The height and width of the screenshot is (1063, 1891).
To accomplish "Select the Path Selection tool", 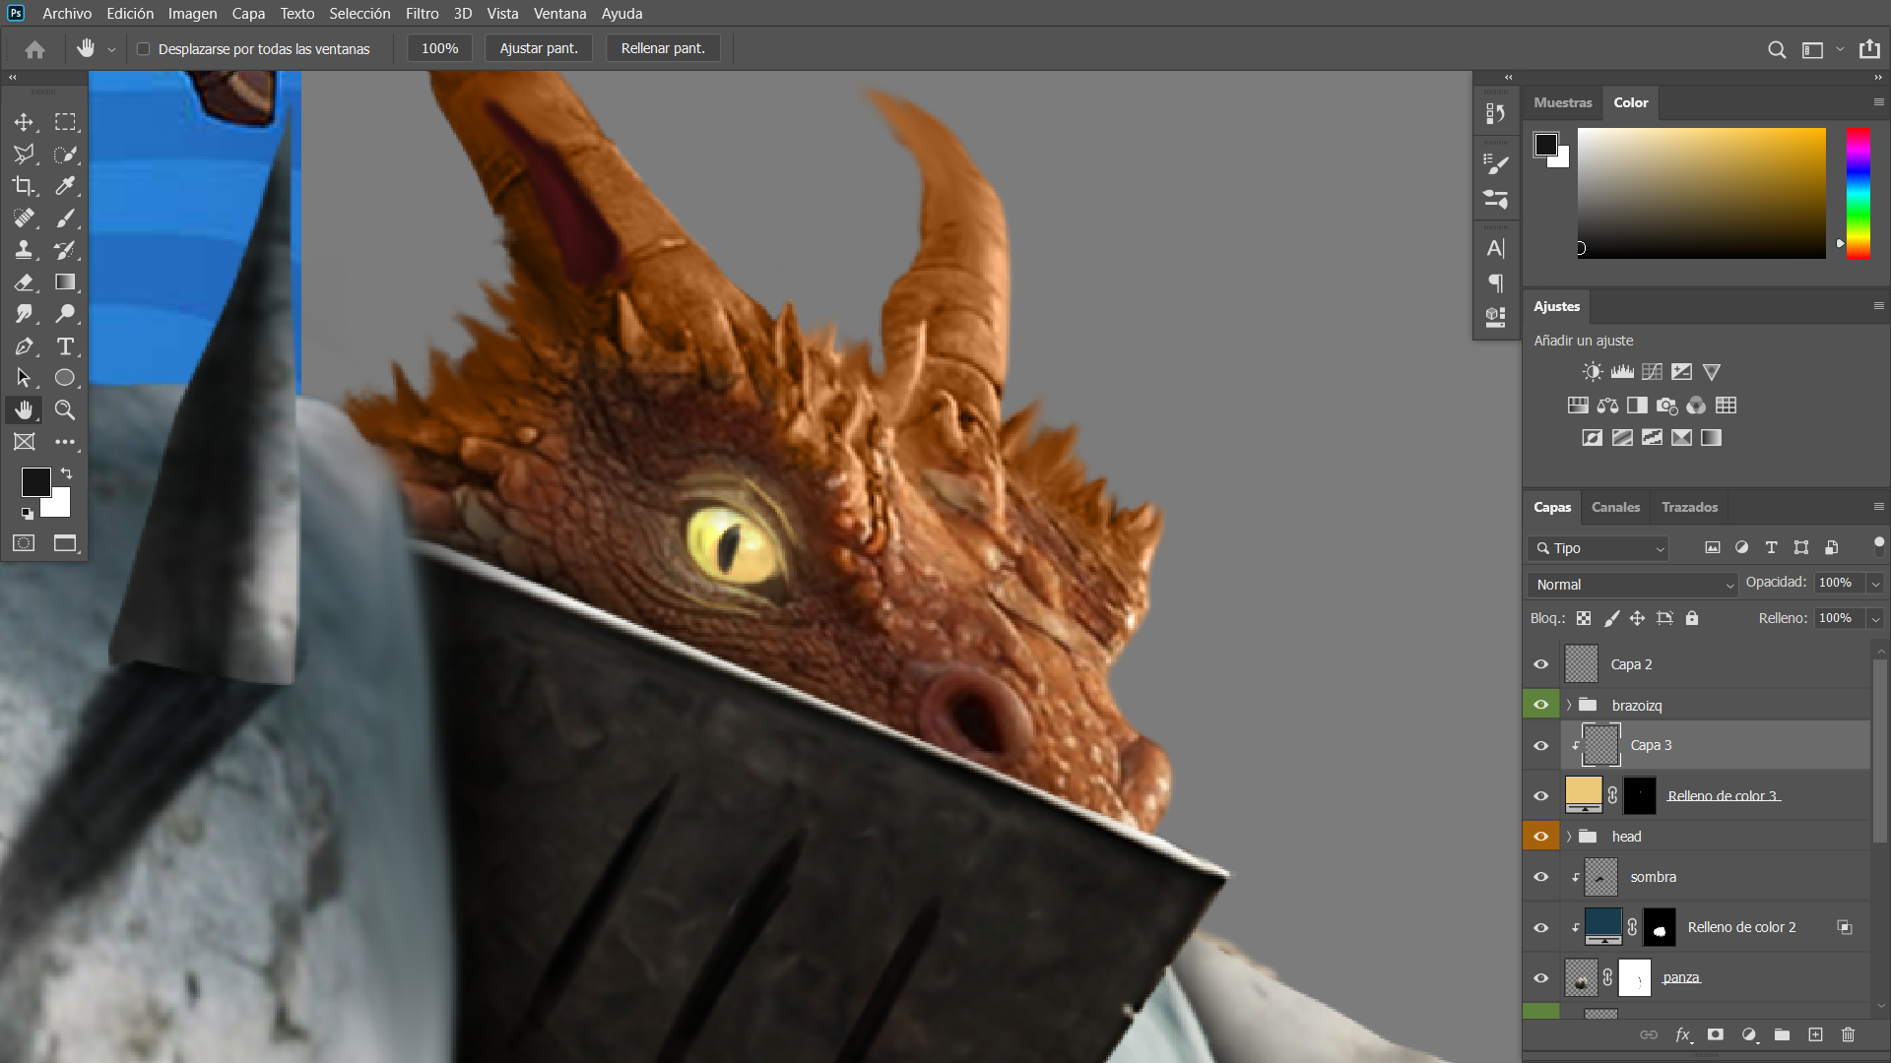I will [24, 378].
